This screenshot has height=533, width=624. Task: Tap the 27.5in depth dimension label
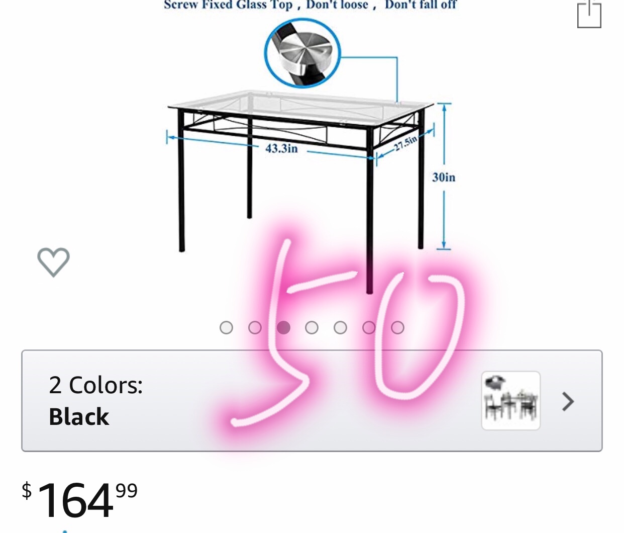[405, 143]
